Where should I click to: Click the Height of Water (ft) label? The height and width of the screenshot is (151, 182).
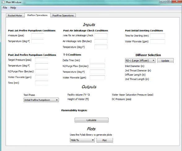(x=78, y=99)
